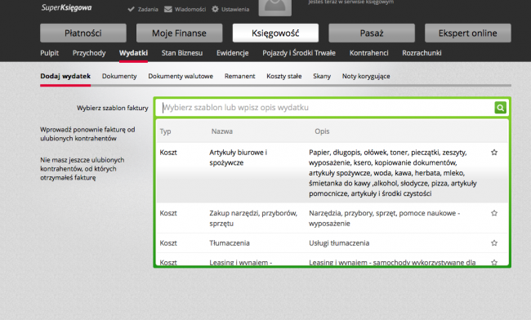Screen dimensions: 531x320
Task: Click the Papier, długopis, ołówek description
Action: [x=393, y=173]
